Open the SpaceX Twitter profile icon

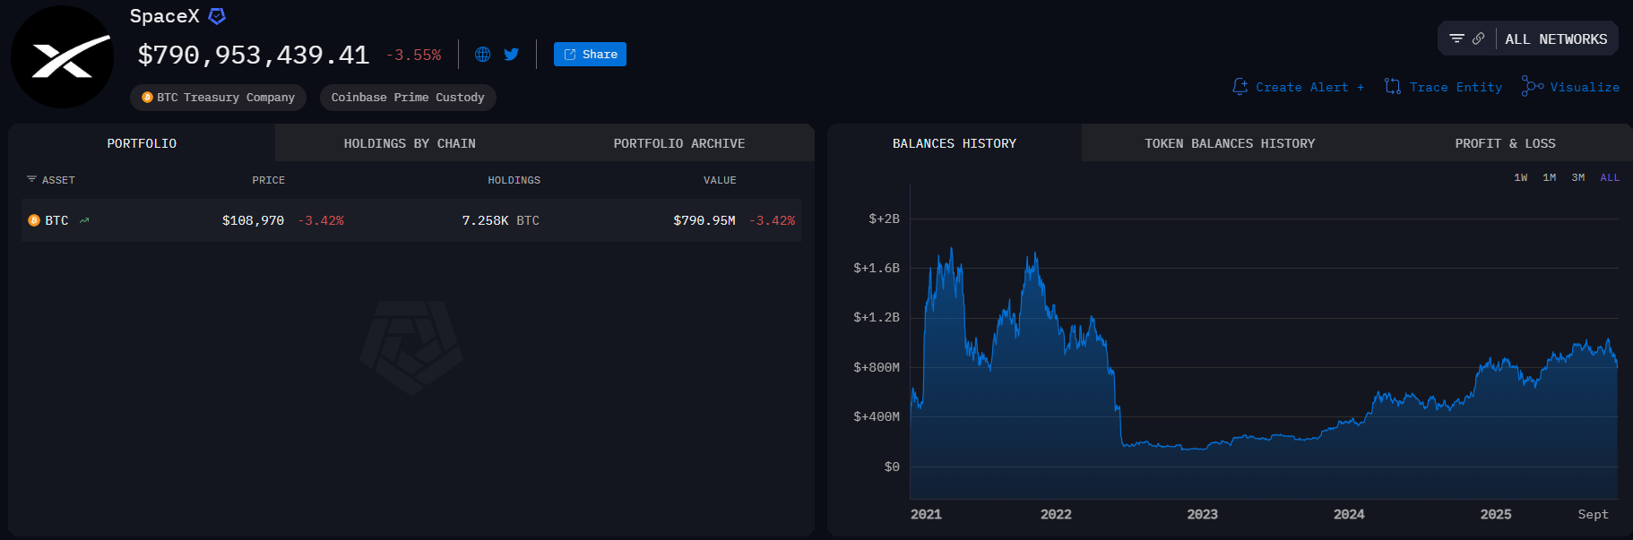511,55
